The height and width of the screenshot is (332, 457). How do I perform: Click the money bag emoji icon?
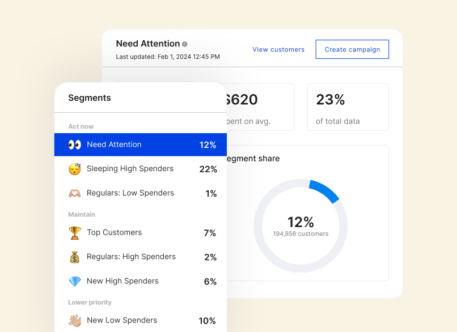pyautogui.click(x=75, y=257)
